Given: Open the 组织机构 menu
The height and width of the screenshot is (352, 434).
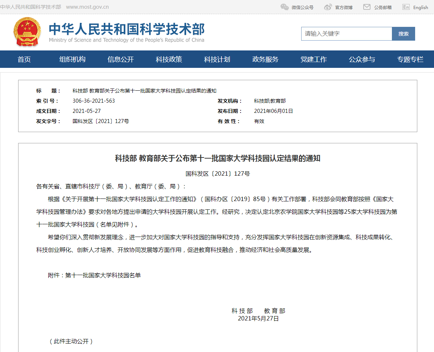Looking at the screenshot, I should point(73,60).
